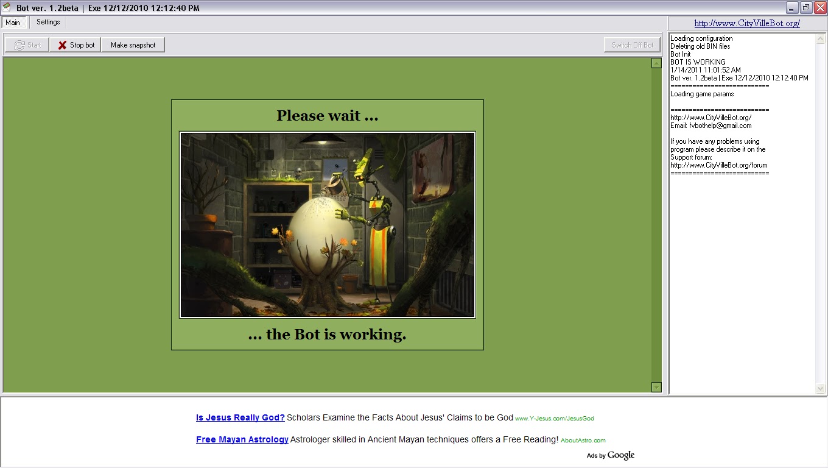Switch to the Main tab
This screenshot has width=828, height=468.
pyautogui.click(x=13, y=23)
